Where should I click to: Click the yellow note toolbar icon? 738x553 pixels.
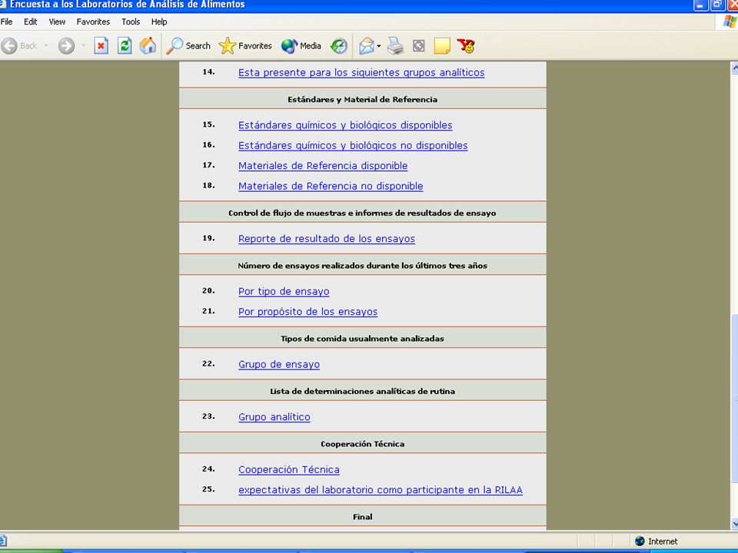pyautogui.click(x=442, y=45)
